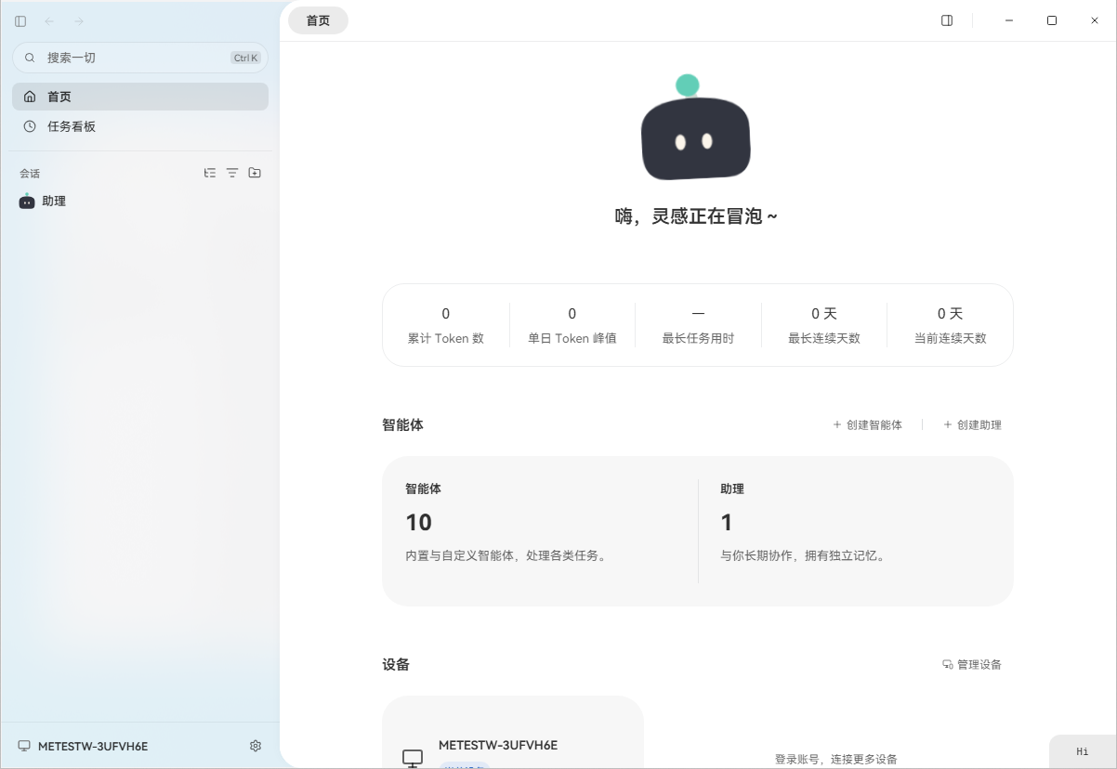This screenshot has height=769, width=1117.
Task: Click the 最长连续天数 statistic
Action: (x=824, y=325)
